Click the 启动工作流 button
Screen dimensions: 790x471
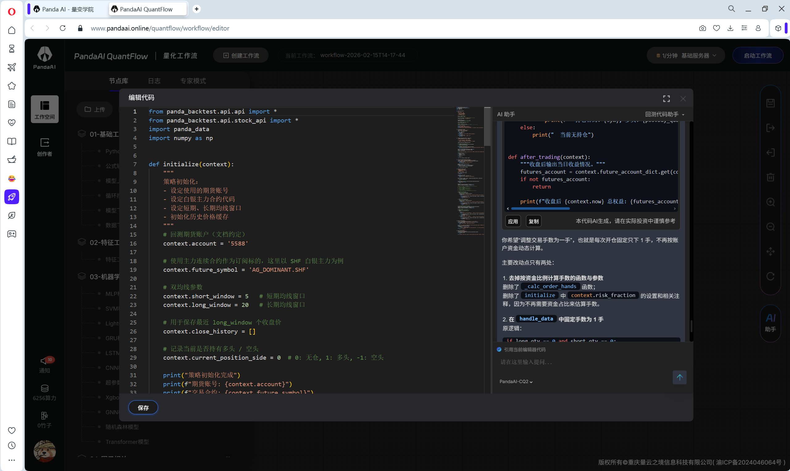[758, 56]
